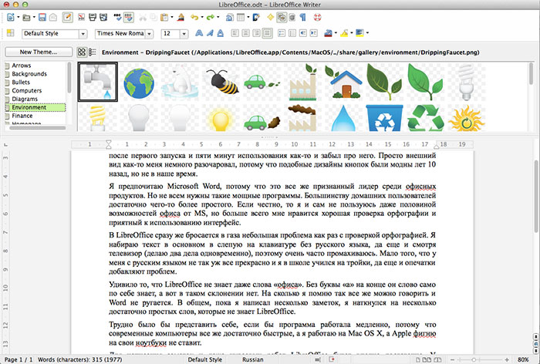This screenshot has width=540, height=364.
Task: Select the Finance gallery theme
Action: tap(22, 116)
